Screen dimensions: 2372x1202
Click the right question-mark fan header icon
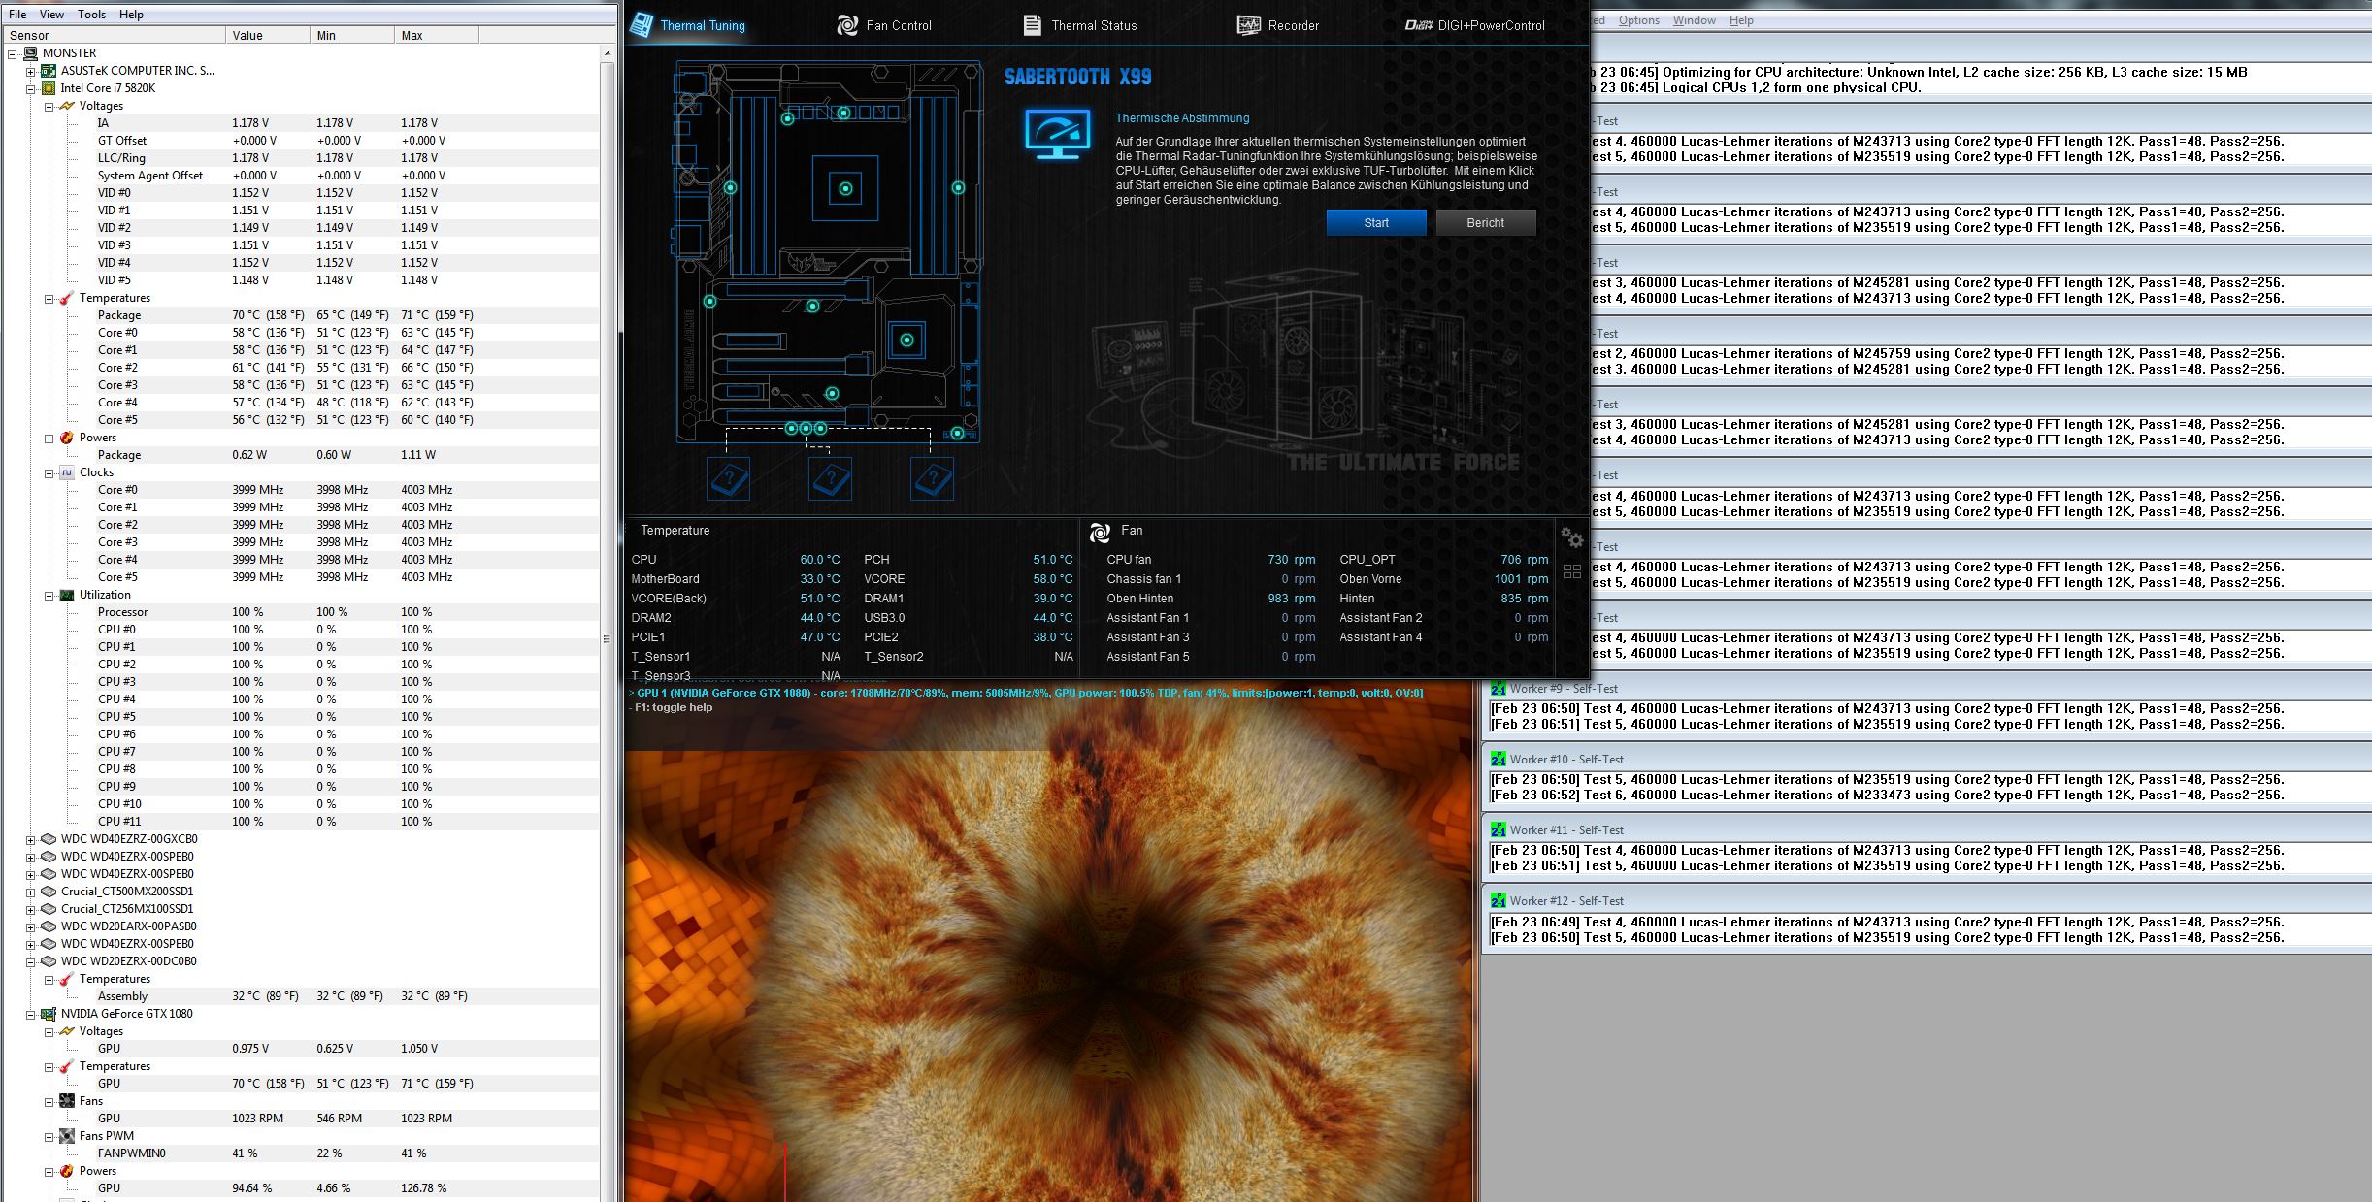point(933,479)
